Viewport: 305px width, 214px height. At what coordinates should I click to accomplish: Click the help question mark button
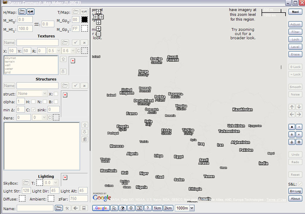[148, 208]
